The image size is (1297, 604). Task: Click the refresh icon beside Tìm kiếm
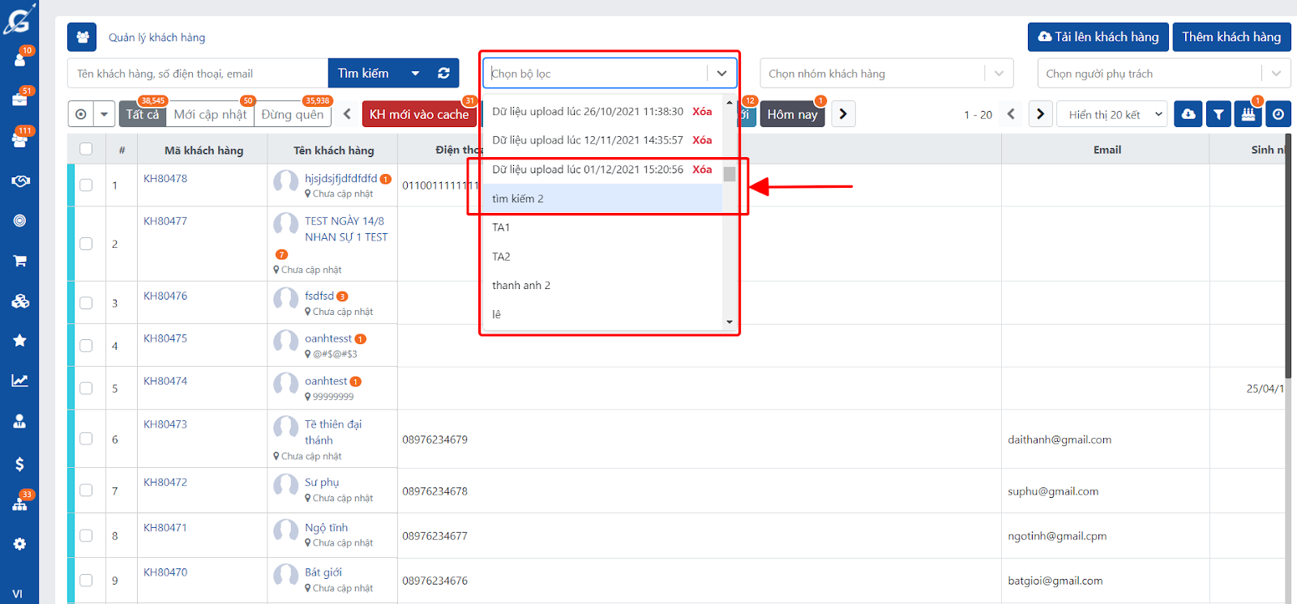[x=443, y=73]
